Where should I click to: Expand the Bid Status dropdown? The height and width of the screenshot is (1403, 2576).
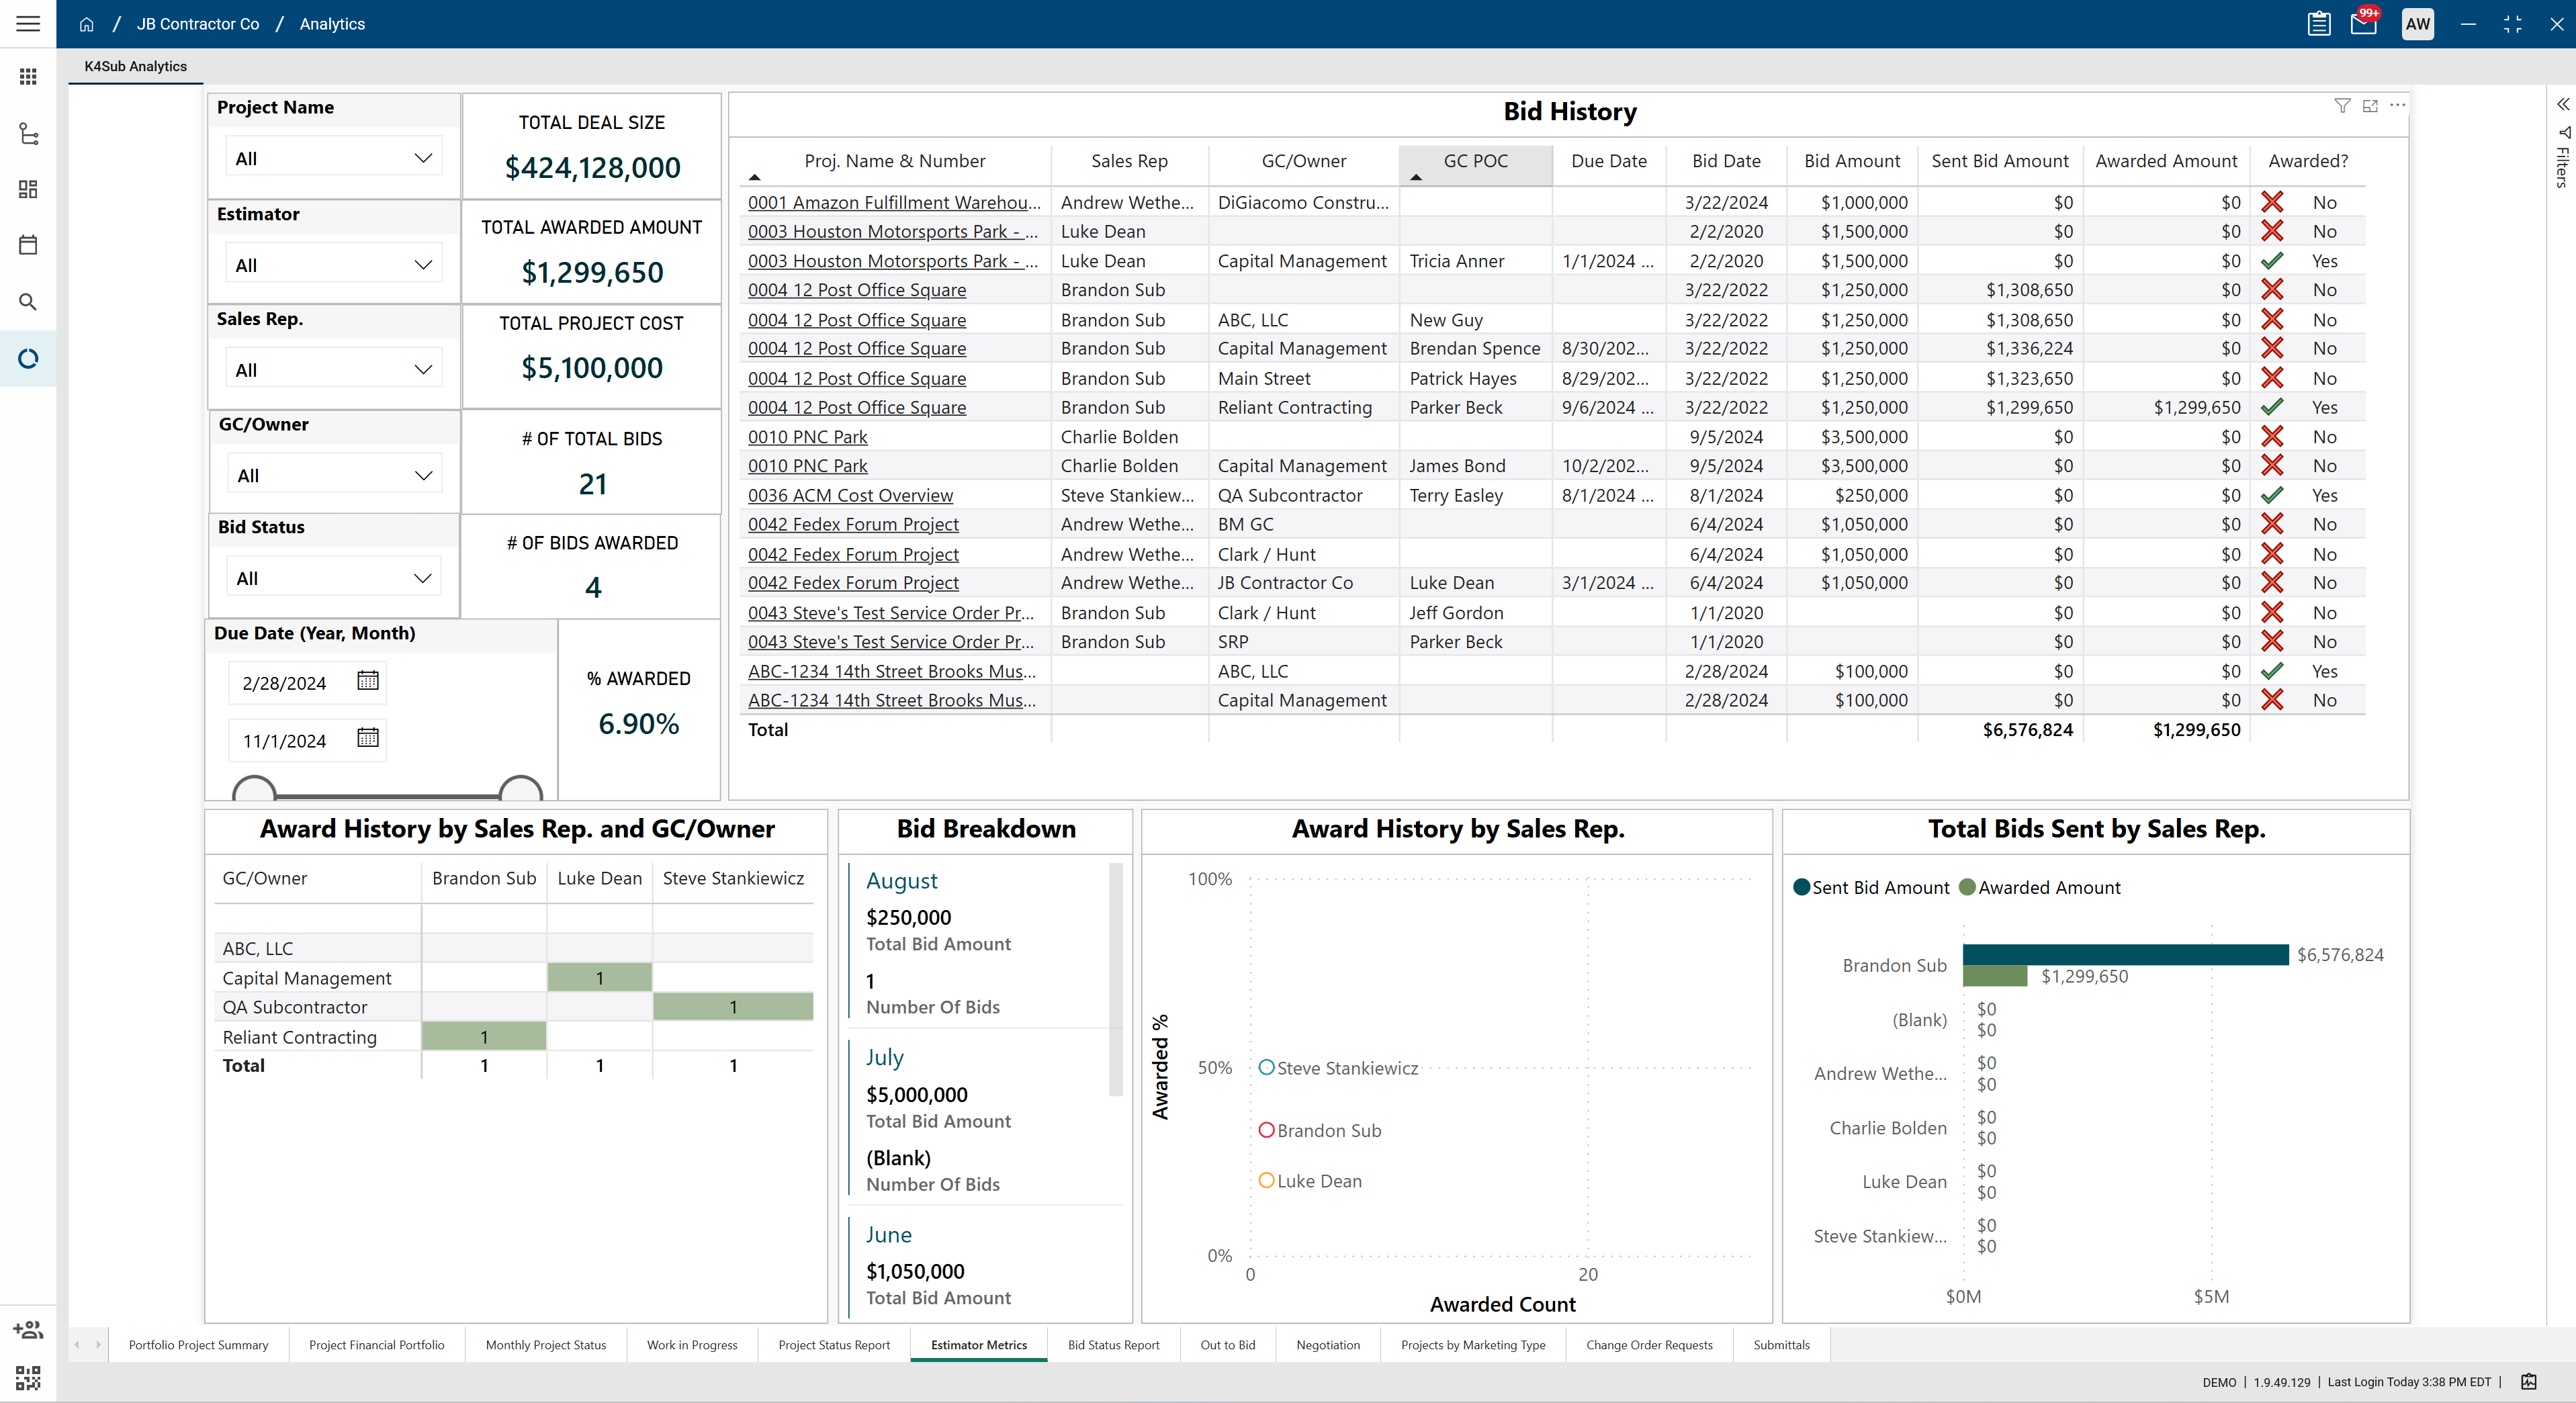pyautogui.click(x=333, y=578)
